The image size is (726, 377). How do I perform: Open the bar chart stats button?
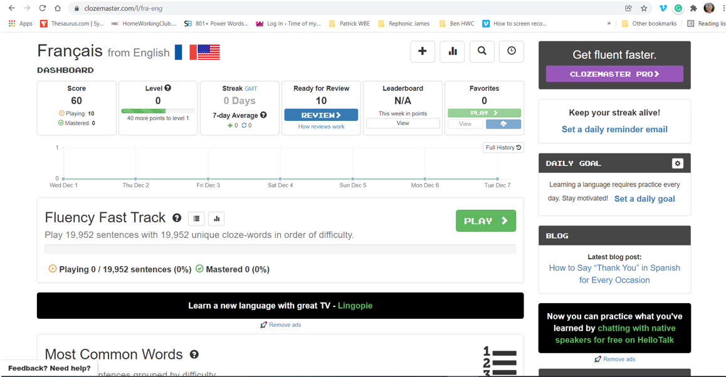453,51
